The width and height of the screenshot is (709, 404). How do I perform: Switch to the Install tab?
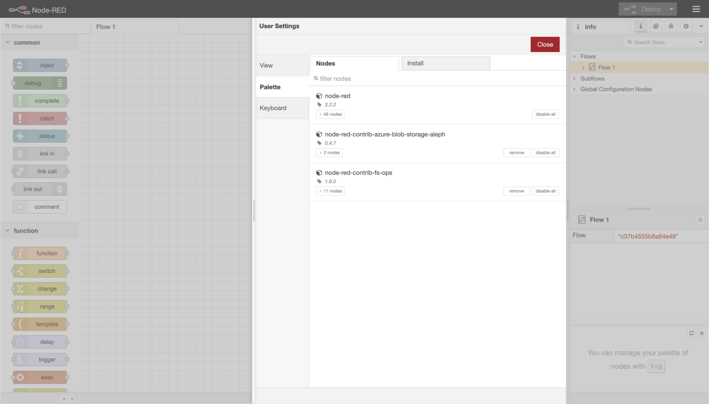pos(445,63)
